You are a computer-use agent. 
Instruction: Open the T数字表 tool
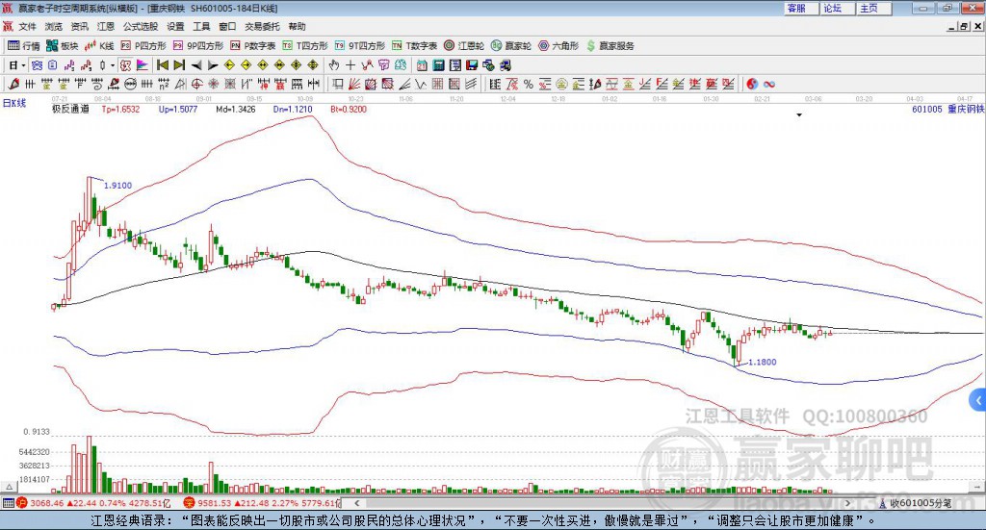point(414,46)
